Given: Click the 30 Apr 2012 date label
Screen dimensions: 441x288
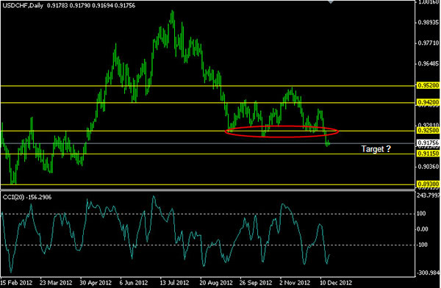Looking at the screenshot, I should pyautogui.click(x=96, y=283).
